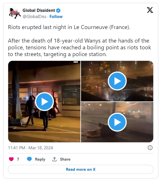Play the police station fire video
Image resolution: width=160 pixels, height=182 pixels.
(x=44, y=101)
